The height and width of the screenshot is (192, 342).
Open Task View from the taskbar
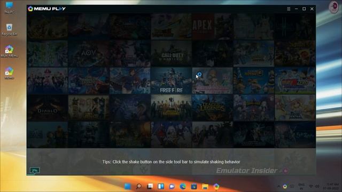click(x=150, y=186)
